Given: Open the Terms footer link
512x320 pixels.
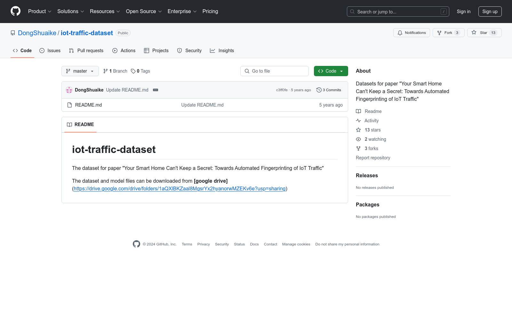Looking at the screenshot, I should click(x=187, y=244).
